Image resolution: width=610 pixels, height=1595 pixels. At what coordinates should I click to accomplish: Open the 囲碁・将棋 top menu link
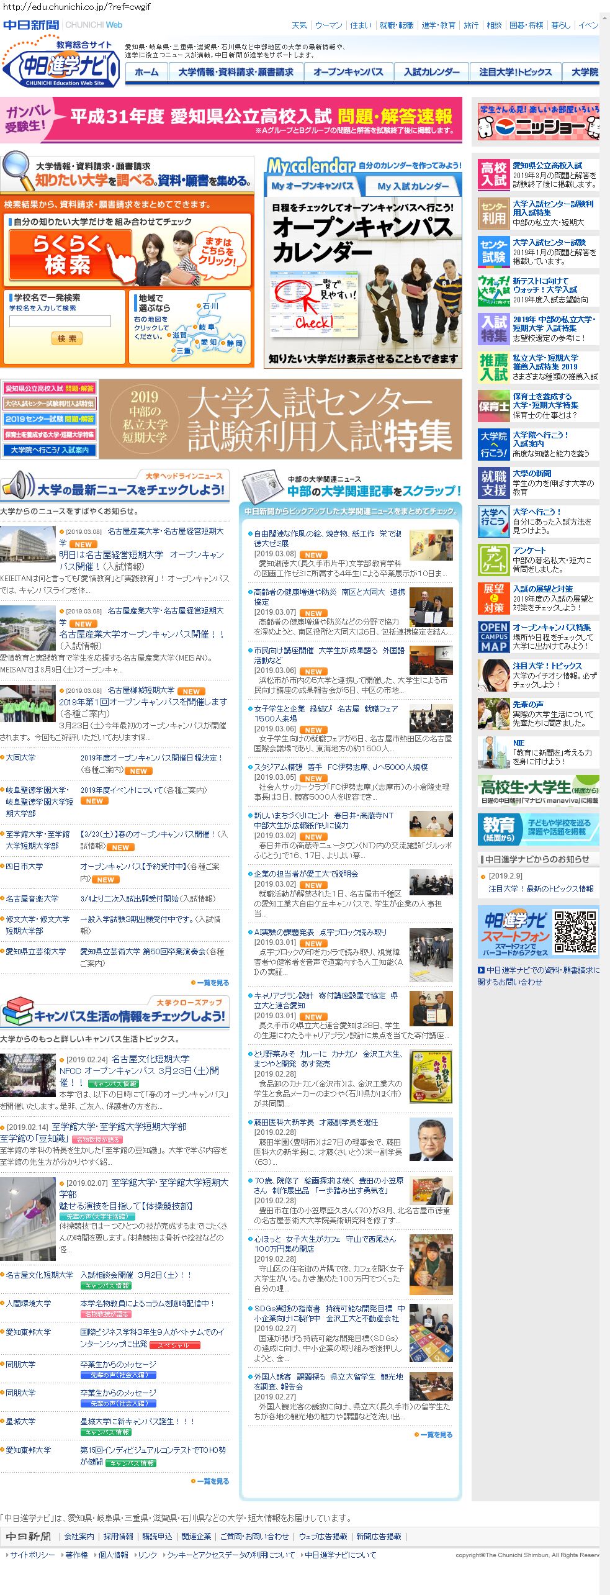click(x=526, y=25)
